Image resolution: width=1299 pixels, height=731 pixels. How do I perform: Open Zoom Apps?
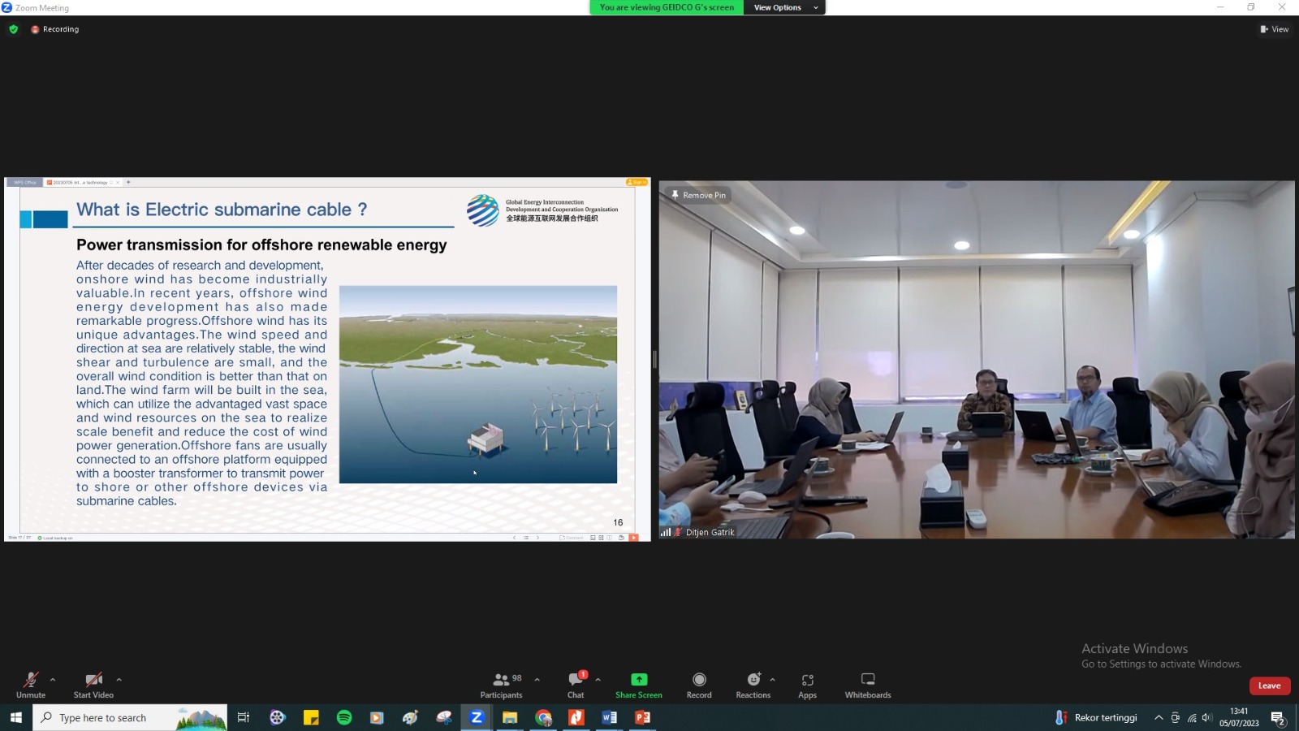point(807,685)
